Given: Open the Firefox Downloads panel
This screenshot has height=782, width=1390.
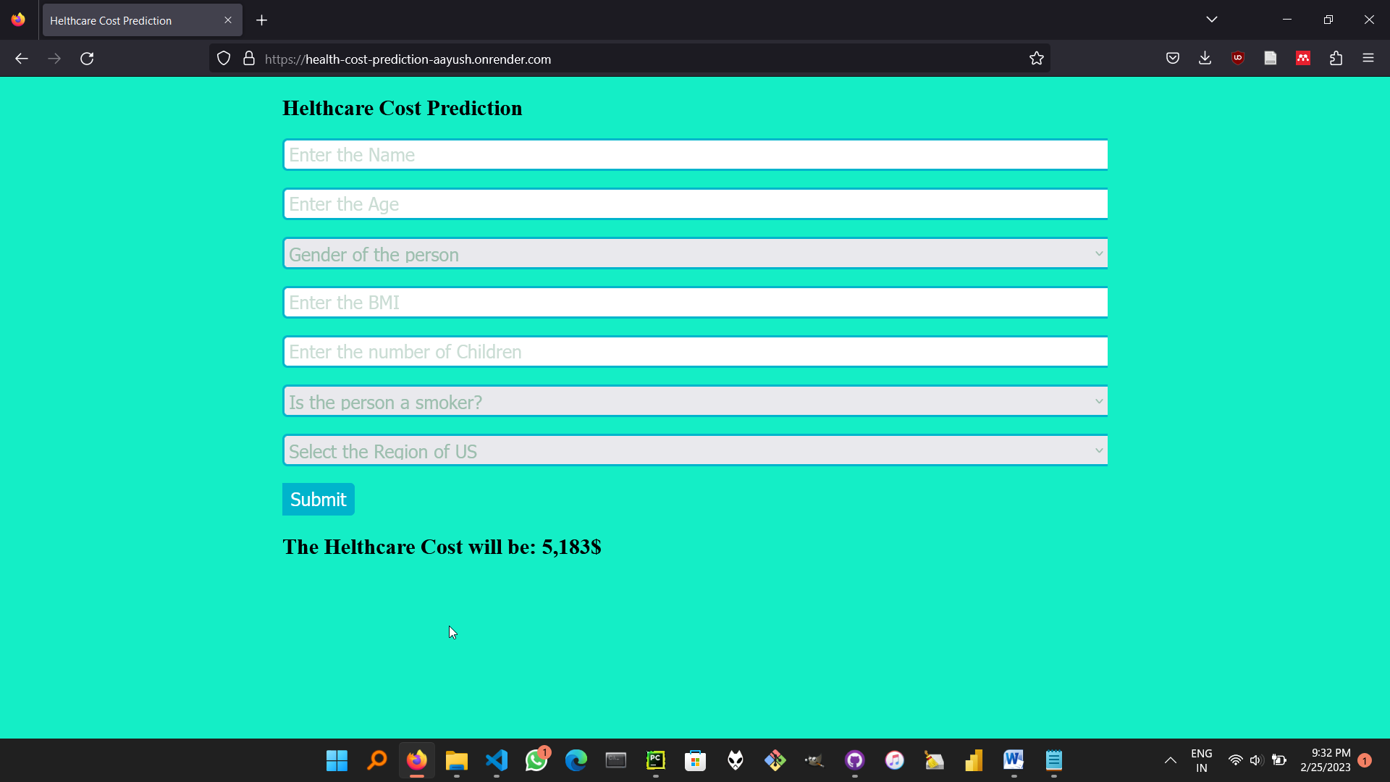Looking at the screenshot, I should [x=1205, y=59].
